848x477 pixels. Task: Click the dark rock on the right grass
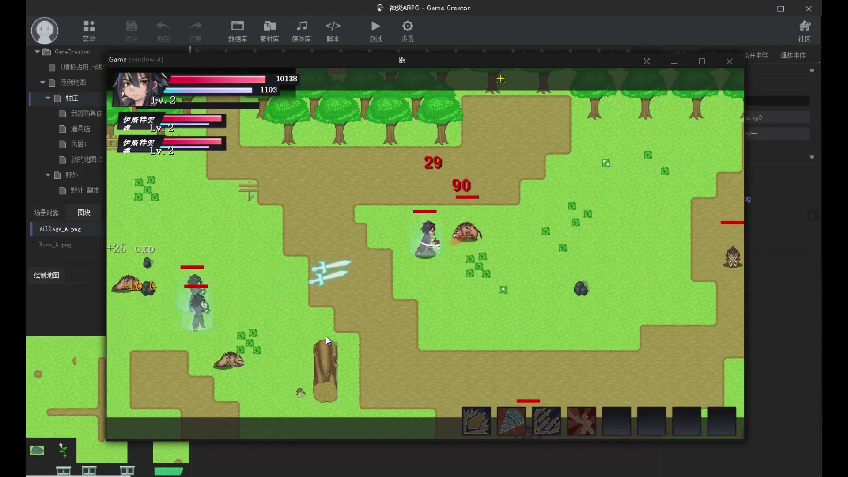[581, 288]
